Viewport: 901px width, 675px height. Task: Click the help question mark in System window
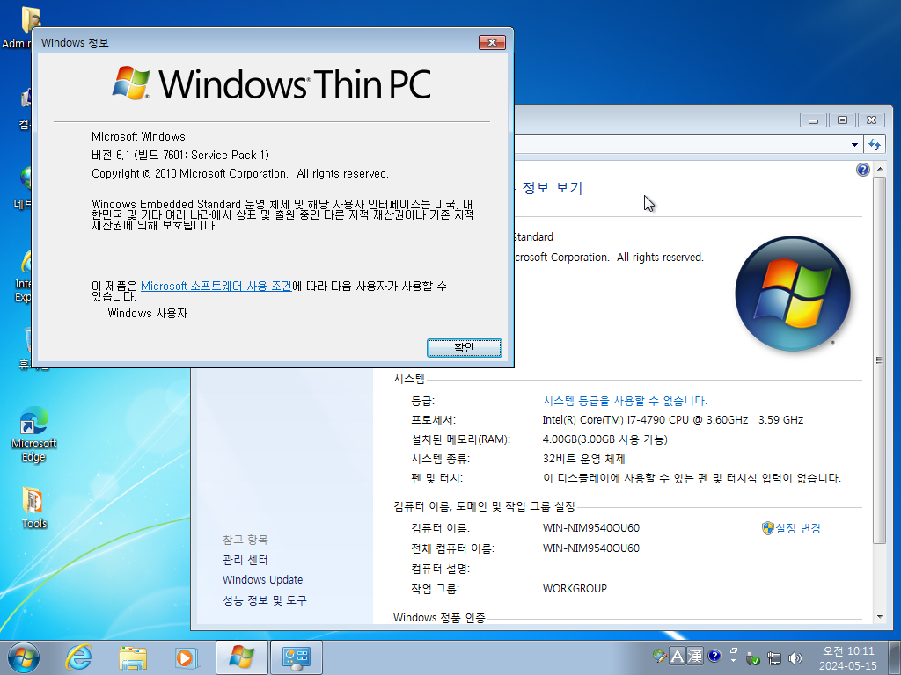(862, 170)
